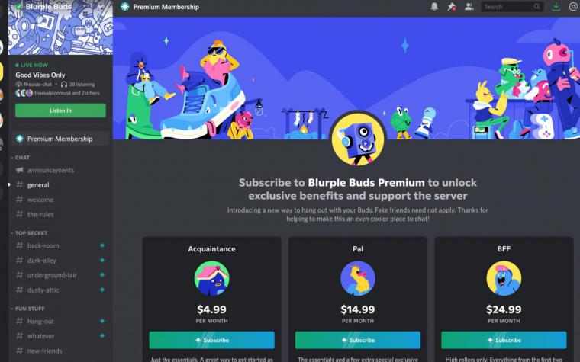Open the mentions inbox icon

(x=573, y=7)
